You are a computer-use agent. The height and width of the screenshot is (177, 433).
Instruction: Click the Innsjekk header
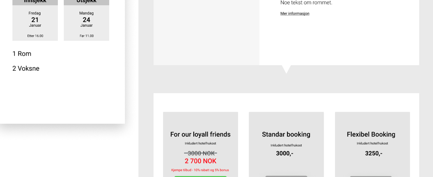tap(35, 2)
